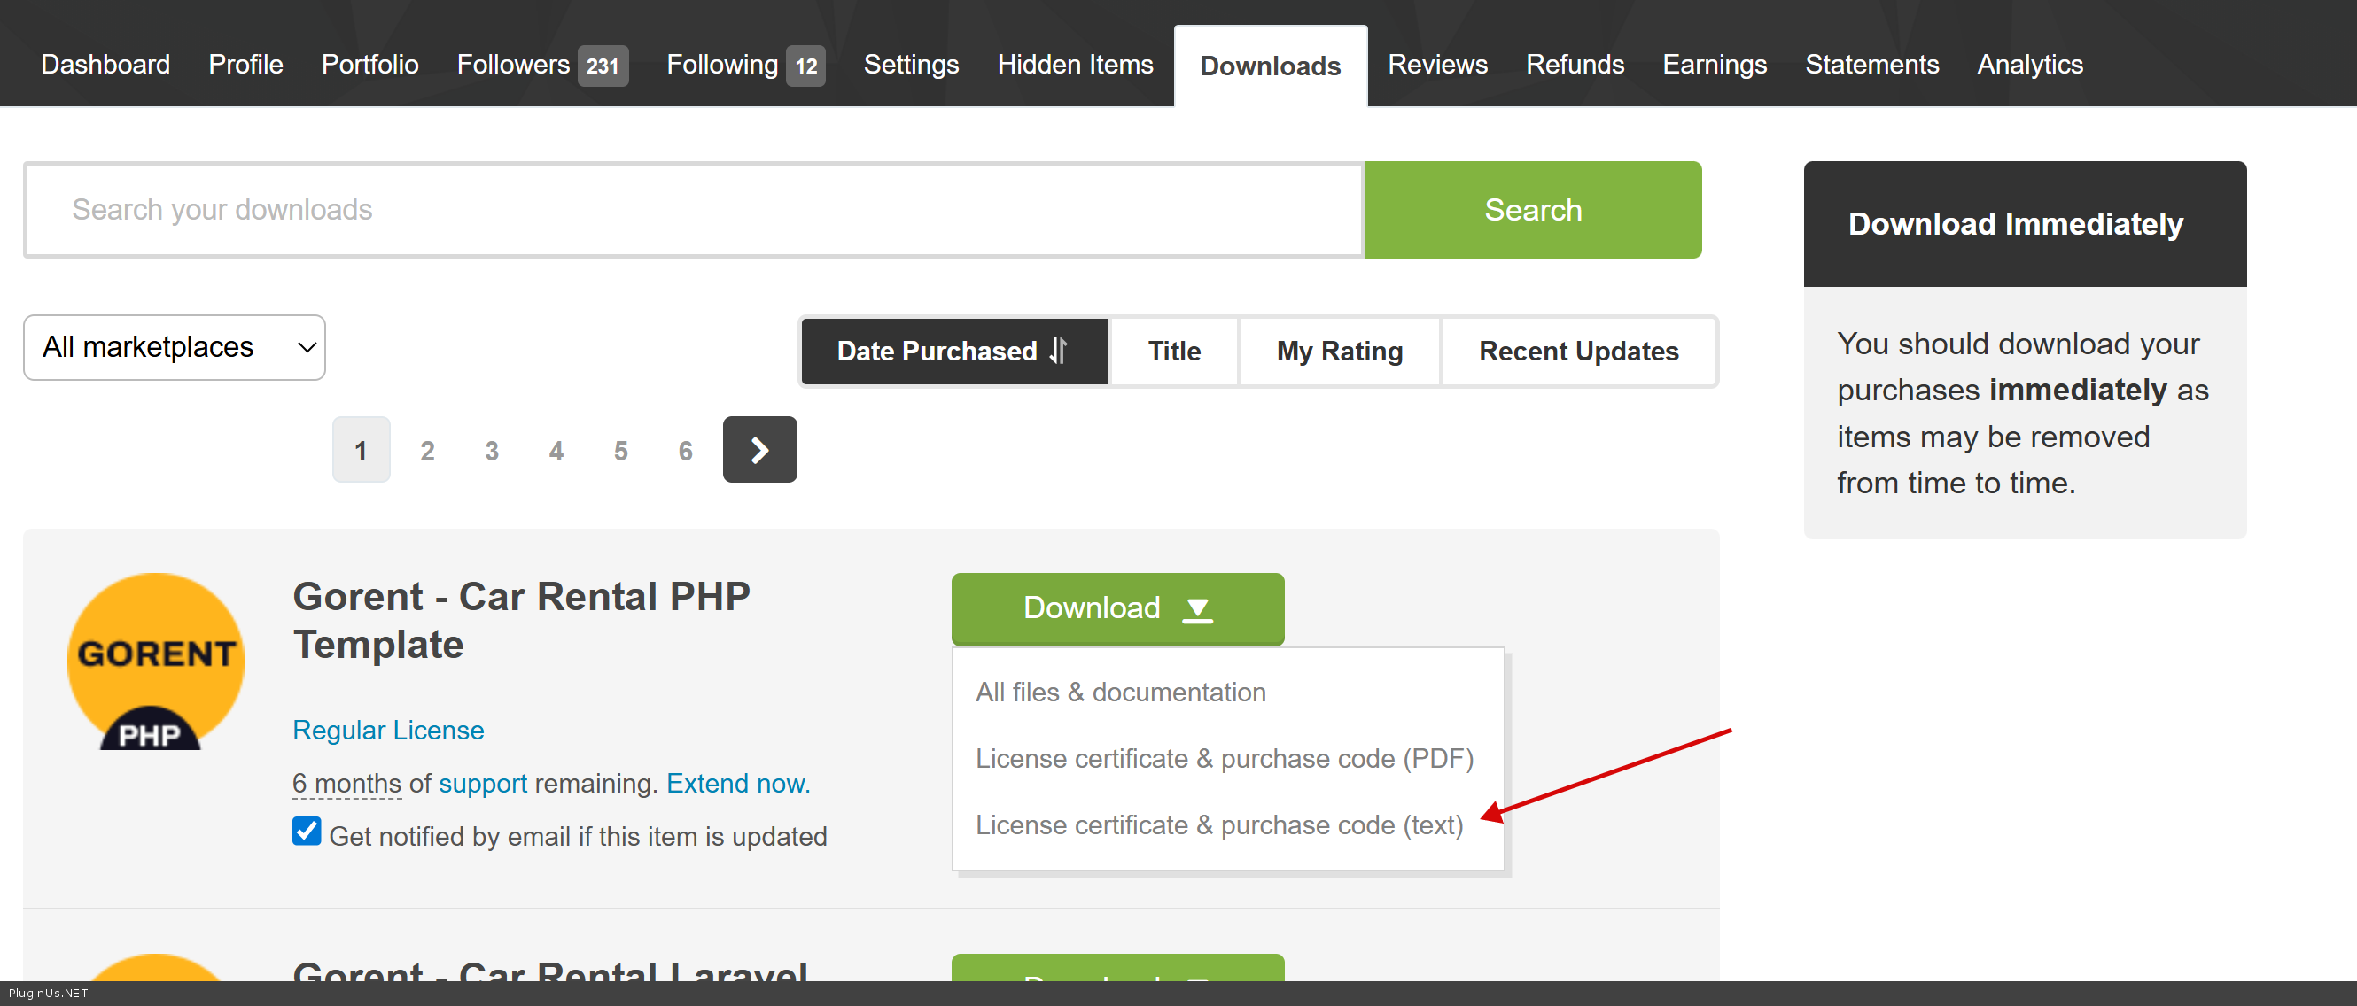This screenshot has width=2357, height=1006.
Task: Choose All files & documentation option
Action: click(1120, 693)
